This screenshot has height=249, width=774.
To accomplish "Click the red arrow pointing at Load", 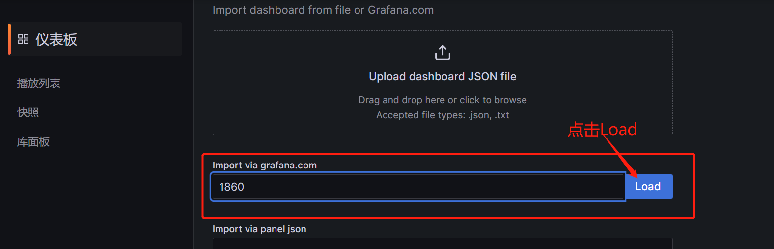I will 620,157.
